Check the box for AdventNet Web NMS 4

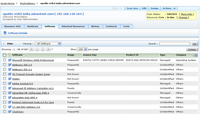4,97
